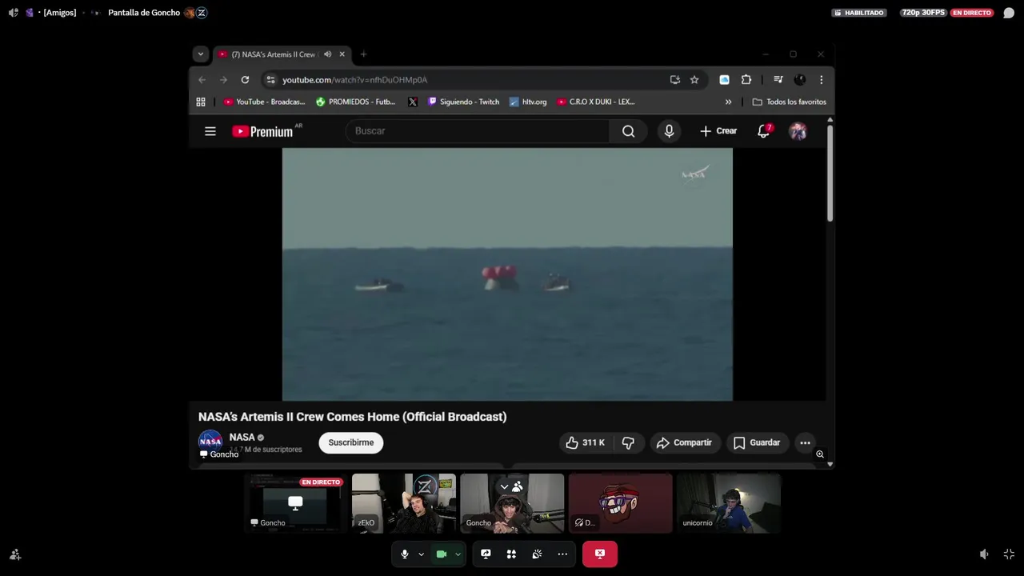Screen dimensions: 1024x576
Task: Click the Chrome profile avatar icon
Action: [799, 80]
